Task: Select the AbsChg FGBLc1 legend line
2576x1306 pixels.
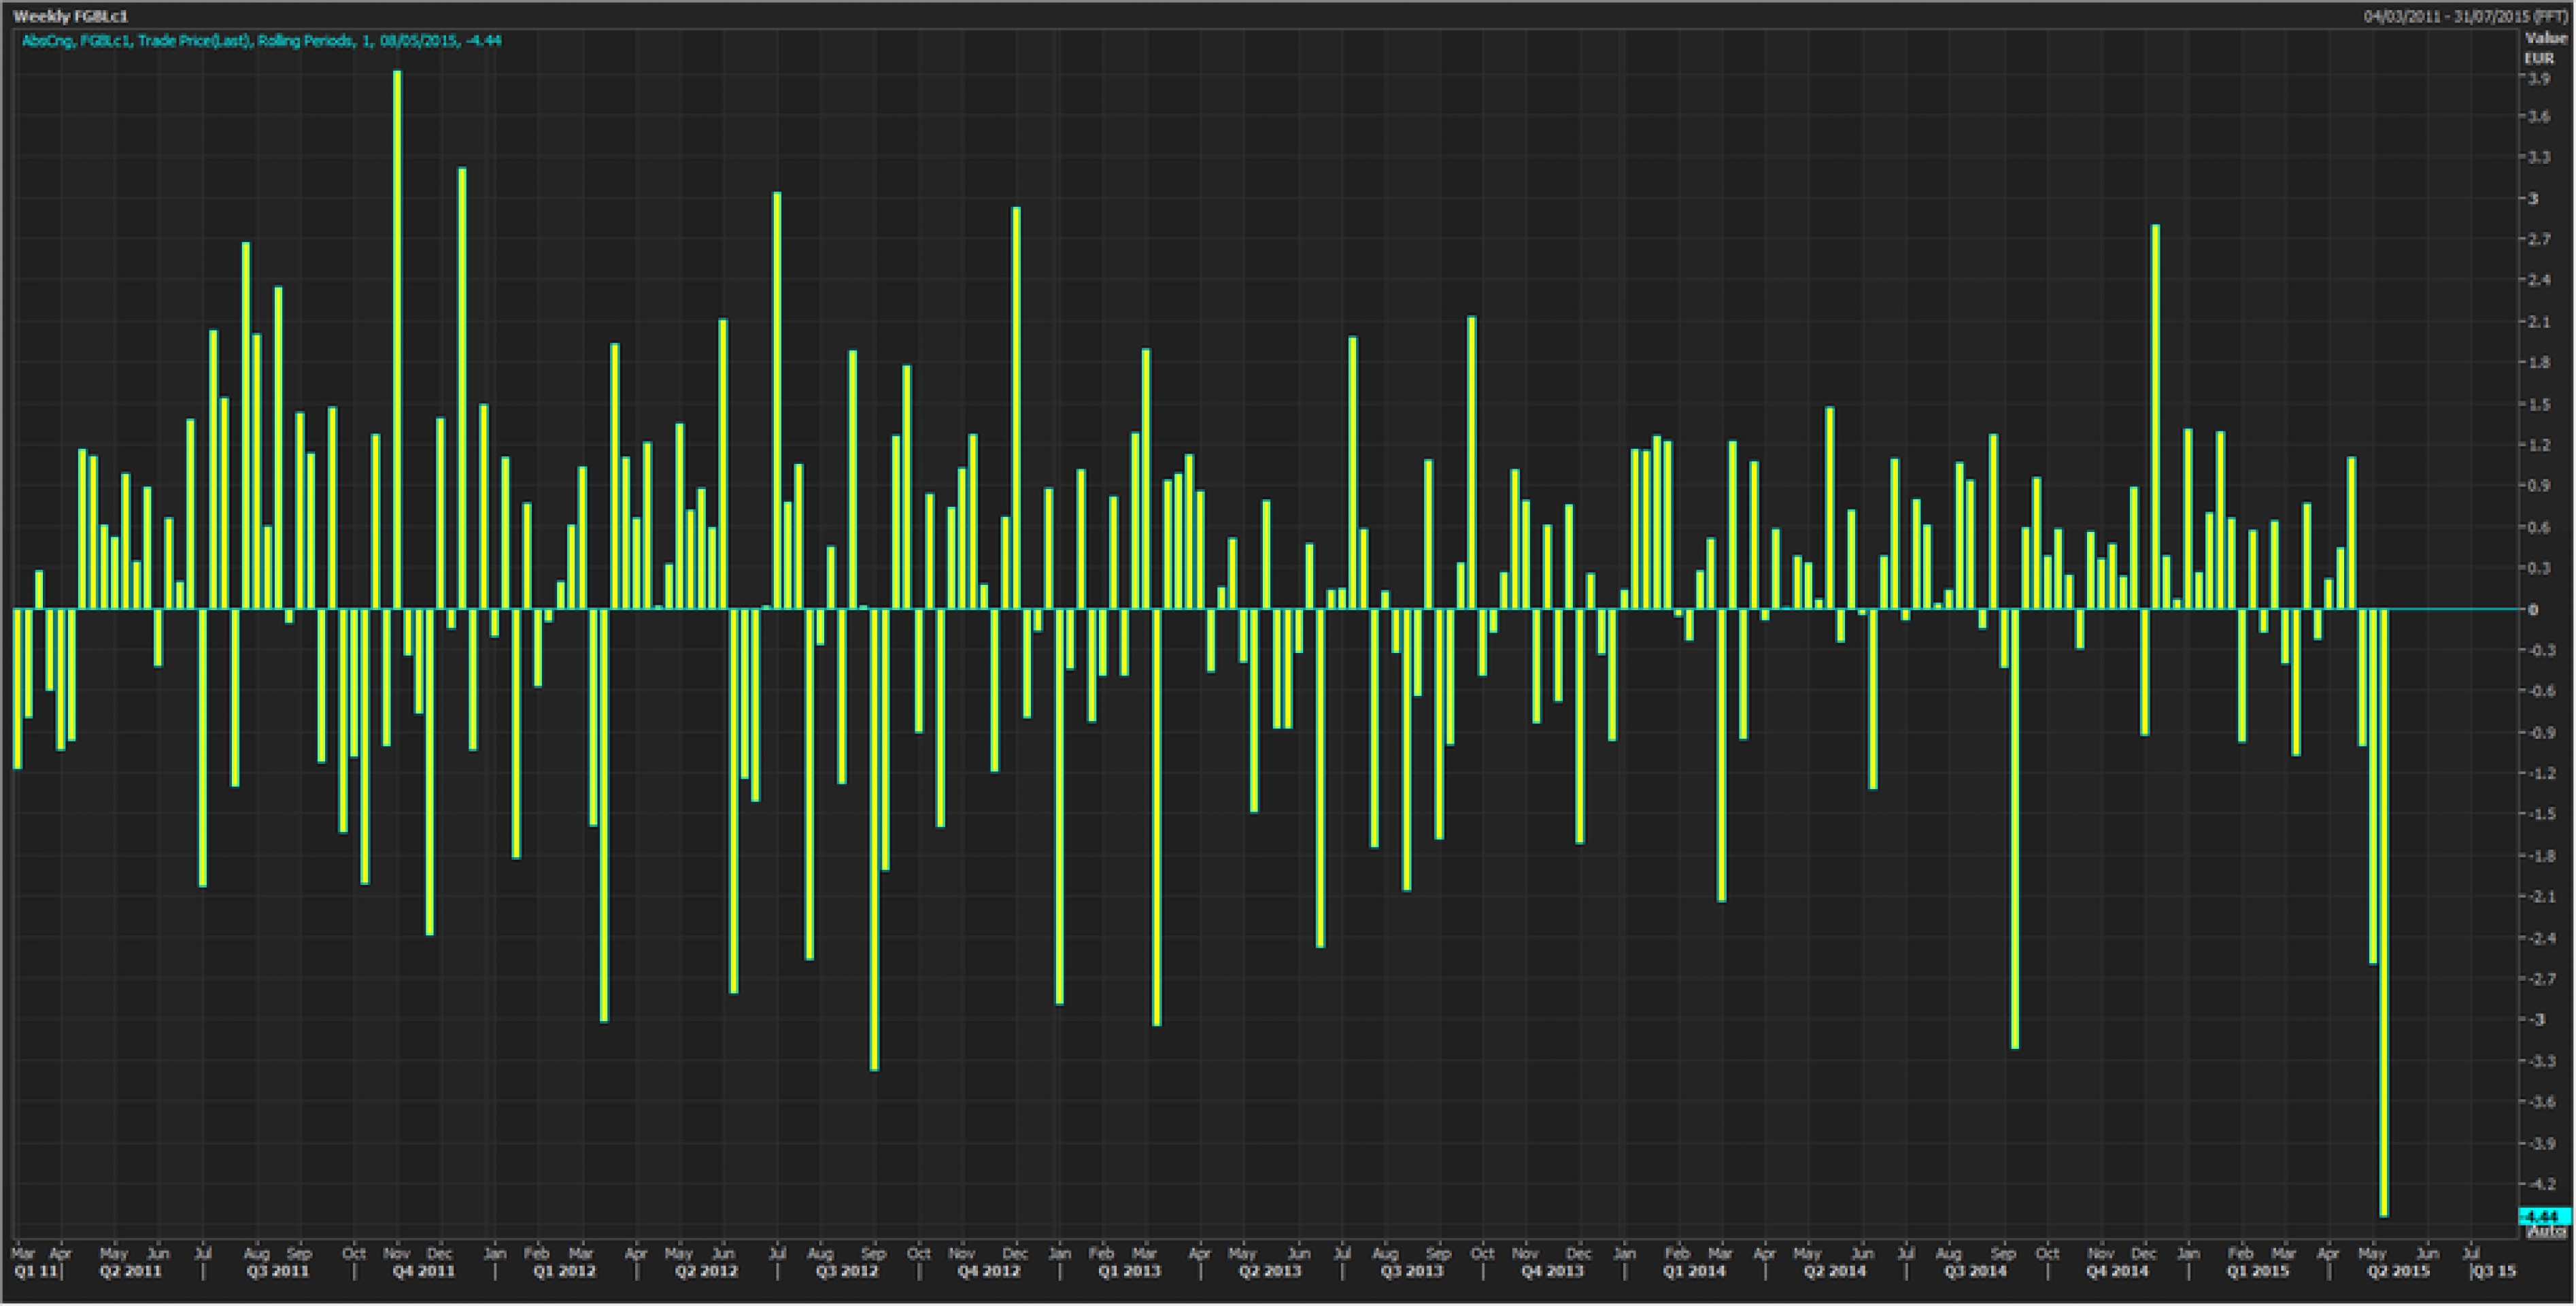Action: pyautogui.click(x=262, y=41)
